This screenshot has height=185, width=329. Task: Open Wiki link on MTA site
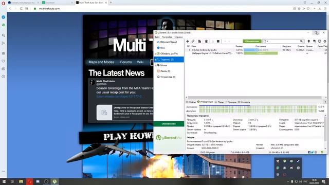(140, 62)
